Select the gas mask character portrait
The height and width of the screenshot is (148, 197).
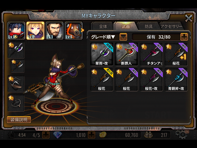(x=74, y=31)
